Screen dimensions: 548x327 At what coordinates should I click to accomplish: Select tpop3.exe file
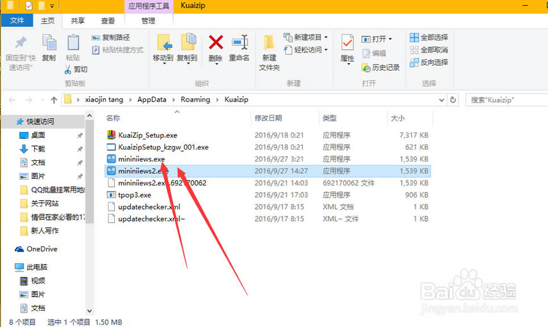[x=134, y=195]
